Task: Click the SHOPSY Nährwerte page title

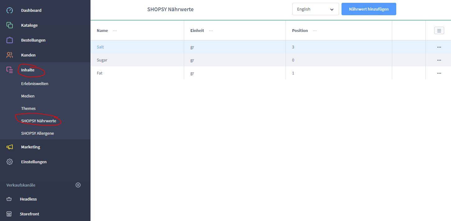Action: coord(170,9)
